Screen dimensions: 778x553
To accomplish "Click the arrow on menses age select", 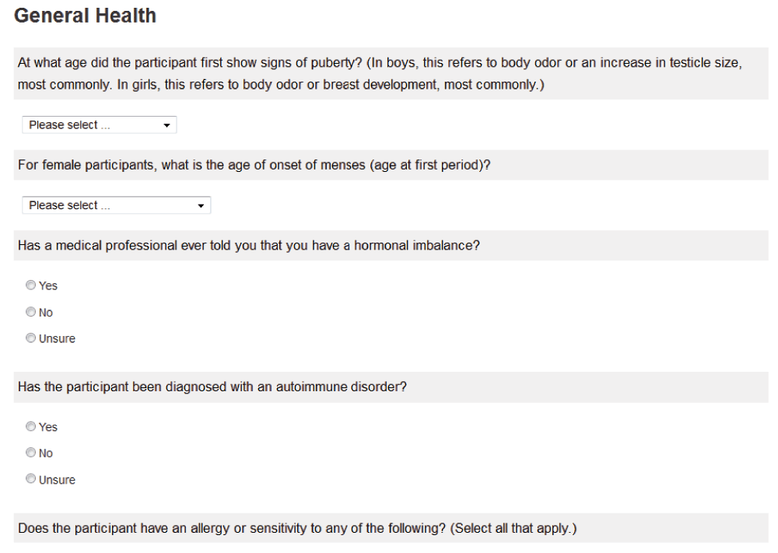I will point(201,206).
